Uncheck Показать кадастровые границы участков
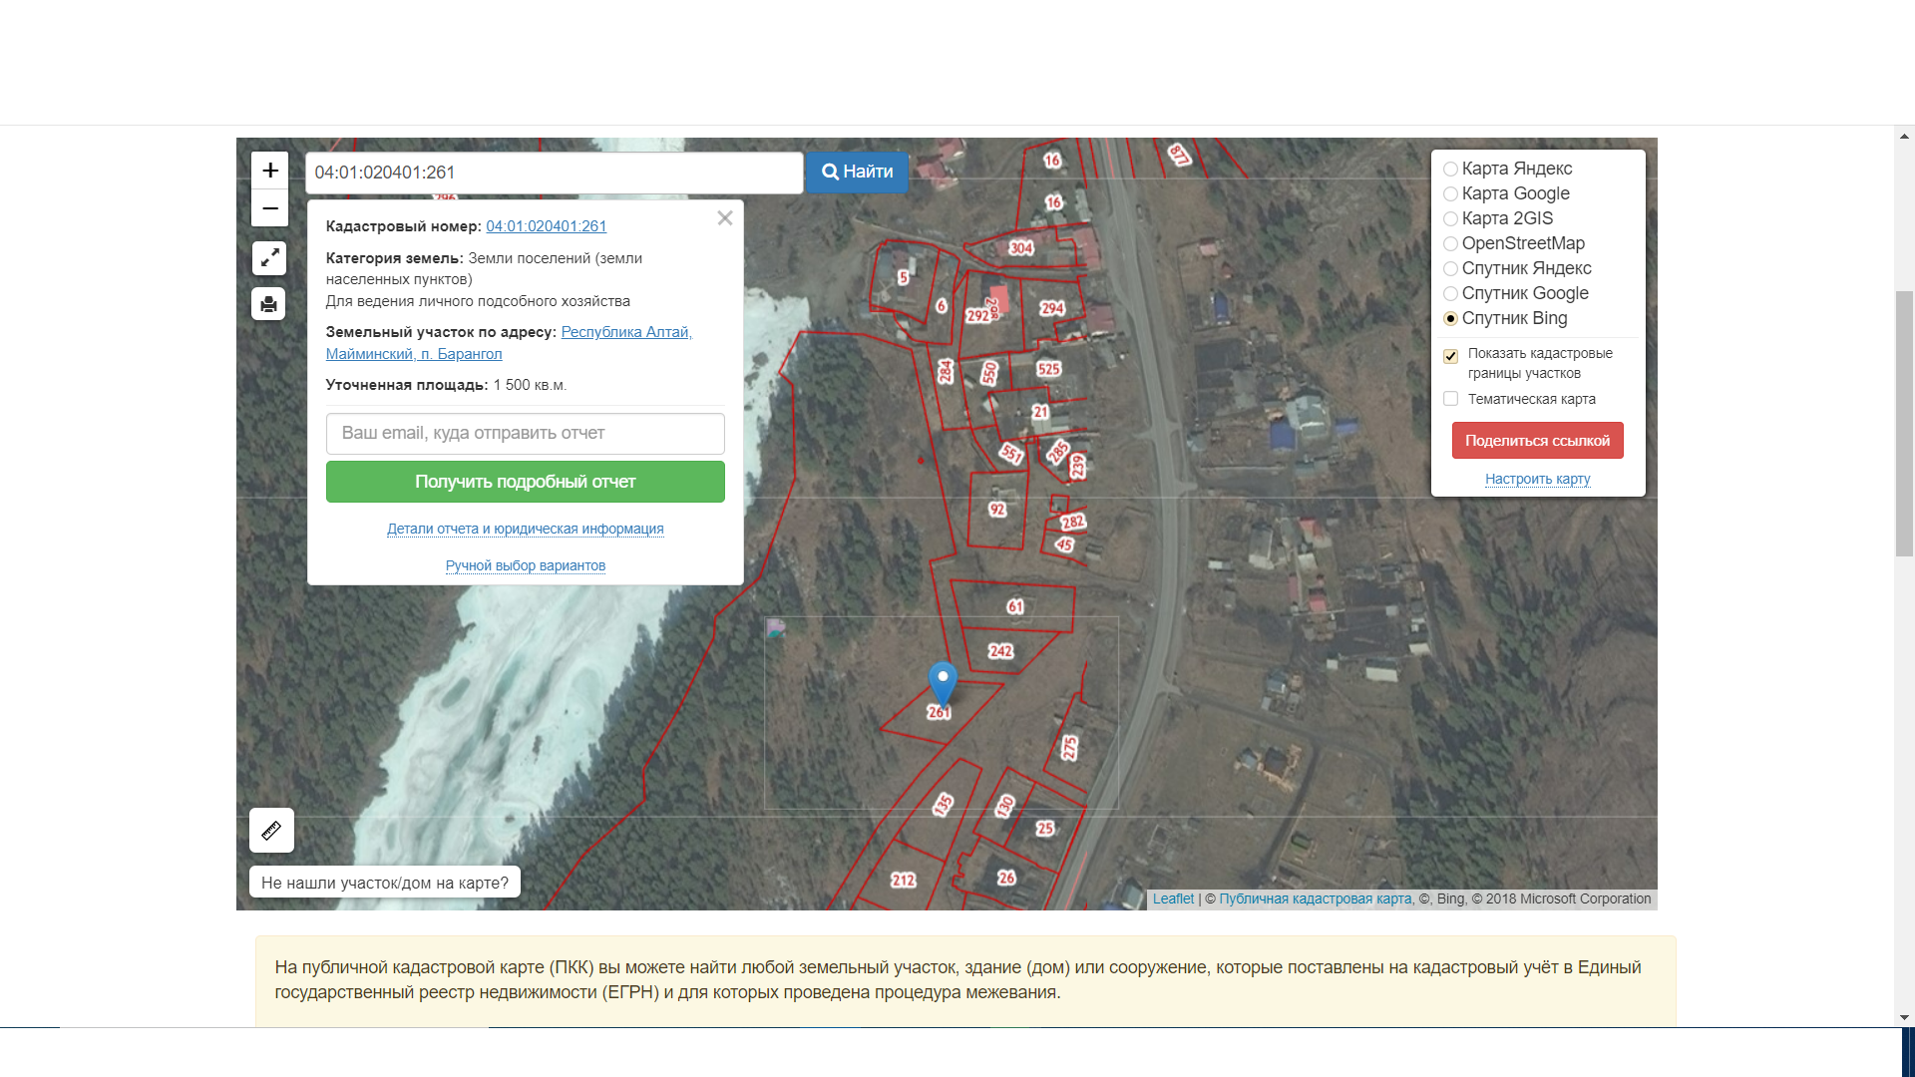Image resolution: width=1915 pixels, height=1077 pixels. pos(1451,356)
